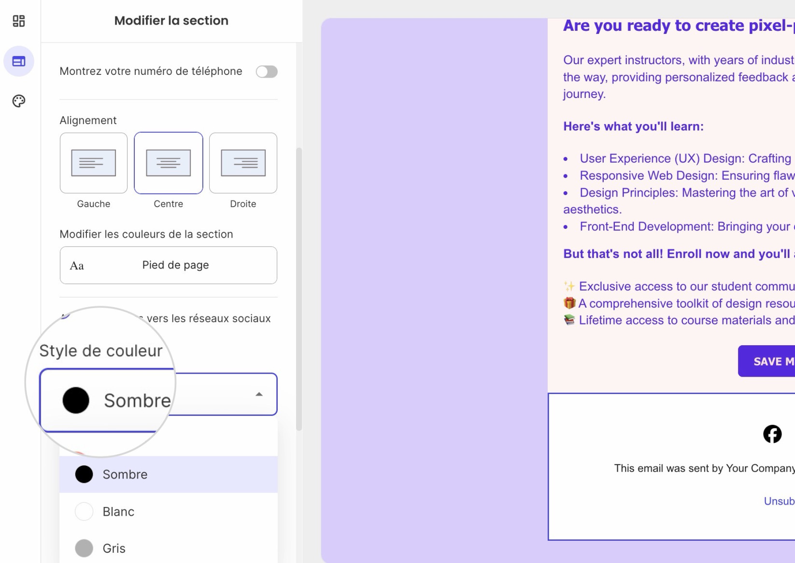Click the SAVE button in email
The width and height of the screenshot is (795, 563).
click(767, 361)
